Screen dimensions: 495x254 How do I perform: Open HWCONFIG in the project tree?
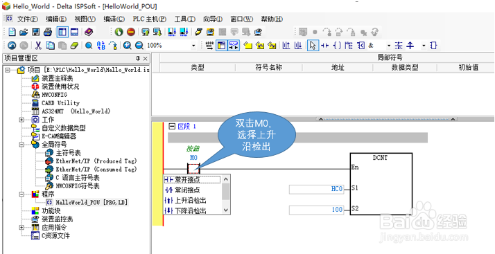[x=54, y=95]
